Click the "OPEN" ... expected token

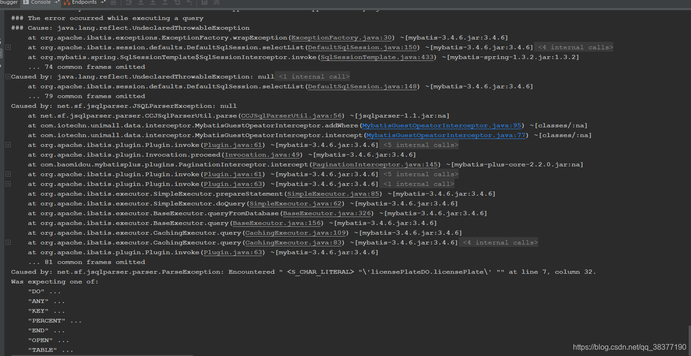tap(48, 340)
